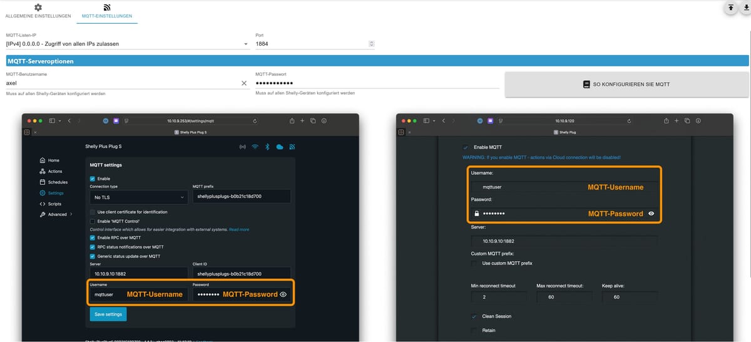Click the Port stepper arrows

[372, 44]
